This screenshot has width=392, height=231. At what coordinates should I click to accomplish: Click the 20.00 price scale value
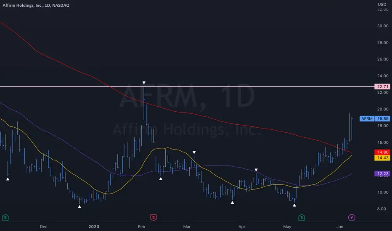tap(383, 109)
